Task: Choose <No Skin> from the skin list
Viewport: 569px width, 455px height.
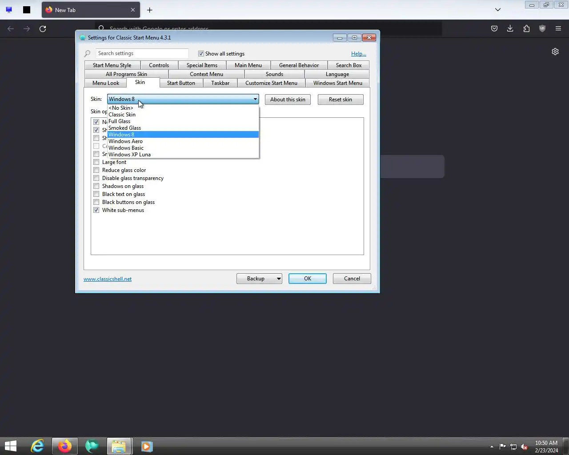Action: point(183,108)
